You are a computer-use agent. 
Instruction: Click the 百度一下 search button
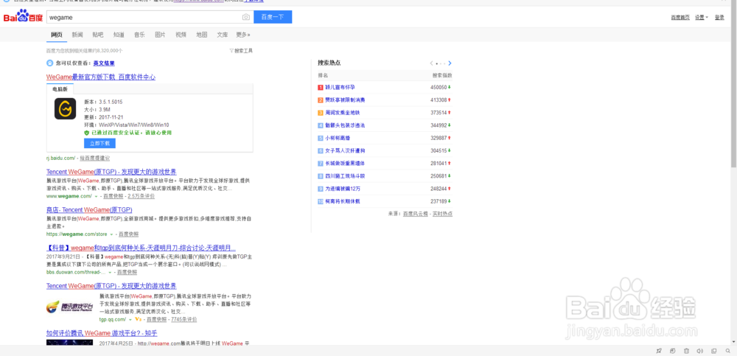(273, 17)
